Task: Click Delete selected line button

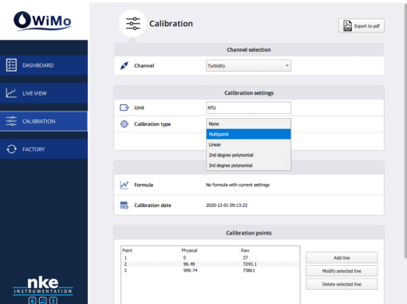Action: pos(342,284)
